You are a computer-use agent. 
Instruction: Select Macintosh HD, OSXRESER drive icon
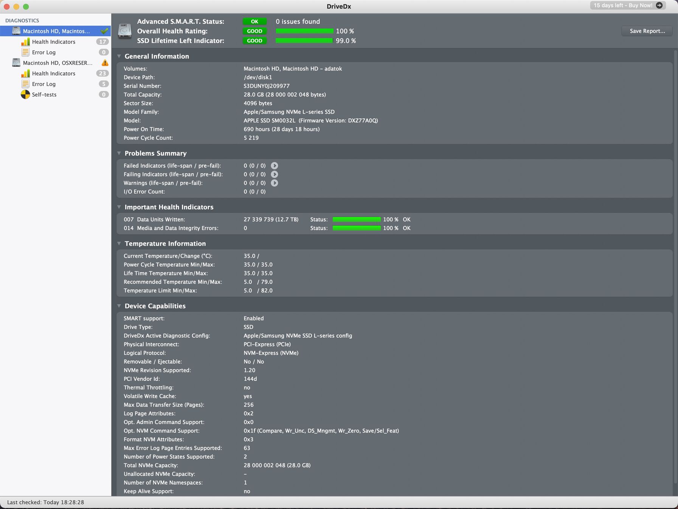16,62
